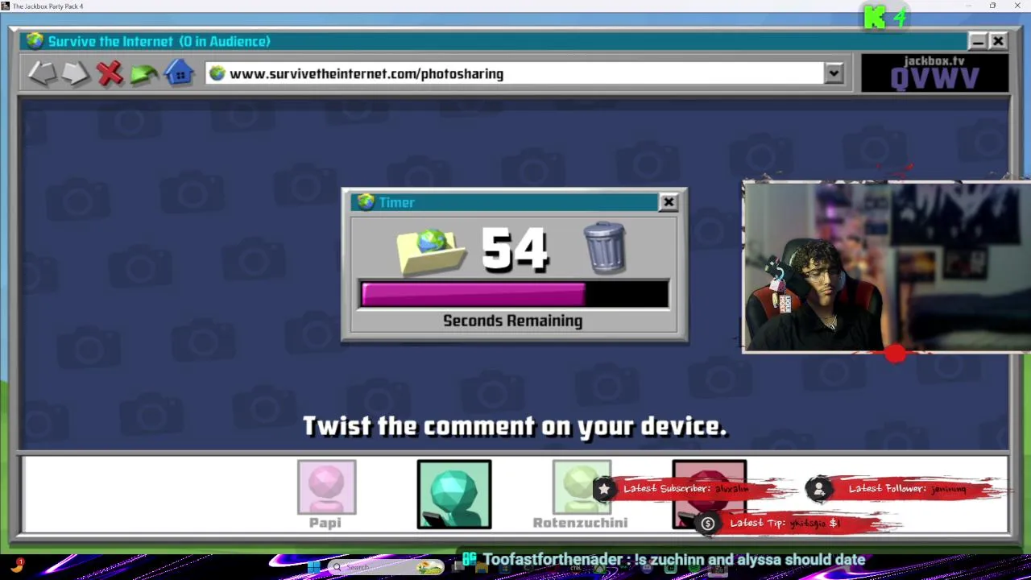
Task: Click the globe icon in Timer title bar
Action: click(x=366, y=202)
